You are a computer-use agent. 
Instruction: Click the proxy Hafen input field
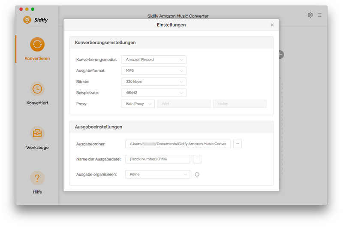[240, 104]
